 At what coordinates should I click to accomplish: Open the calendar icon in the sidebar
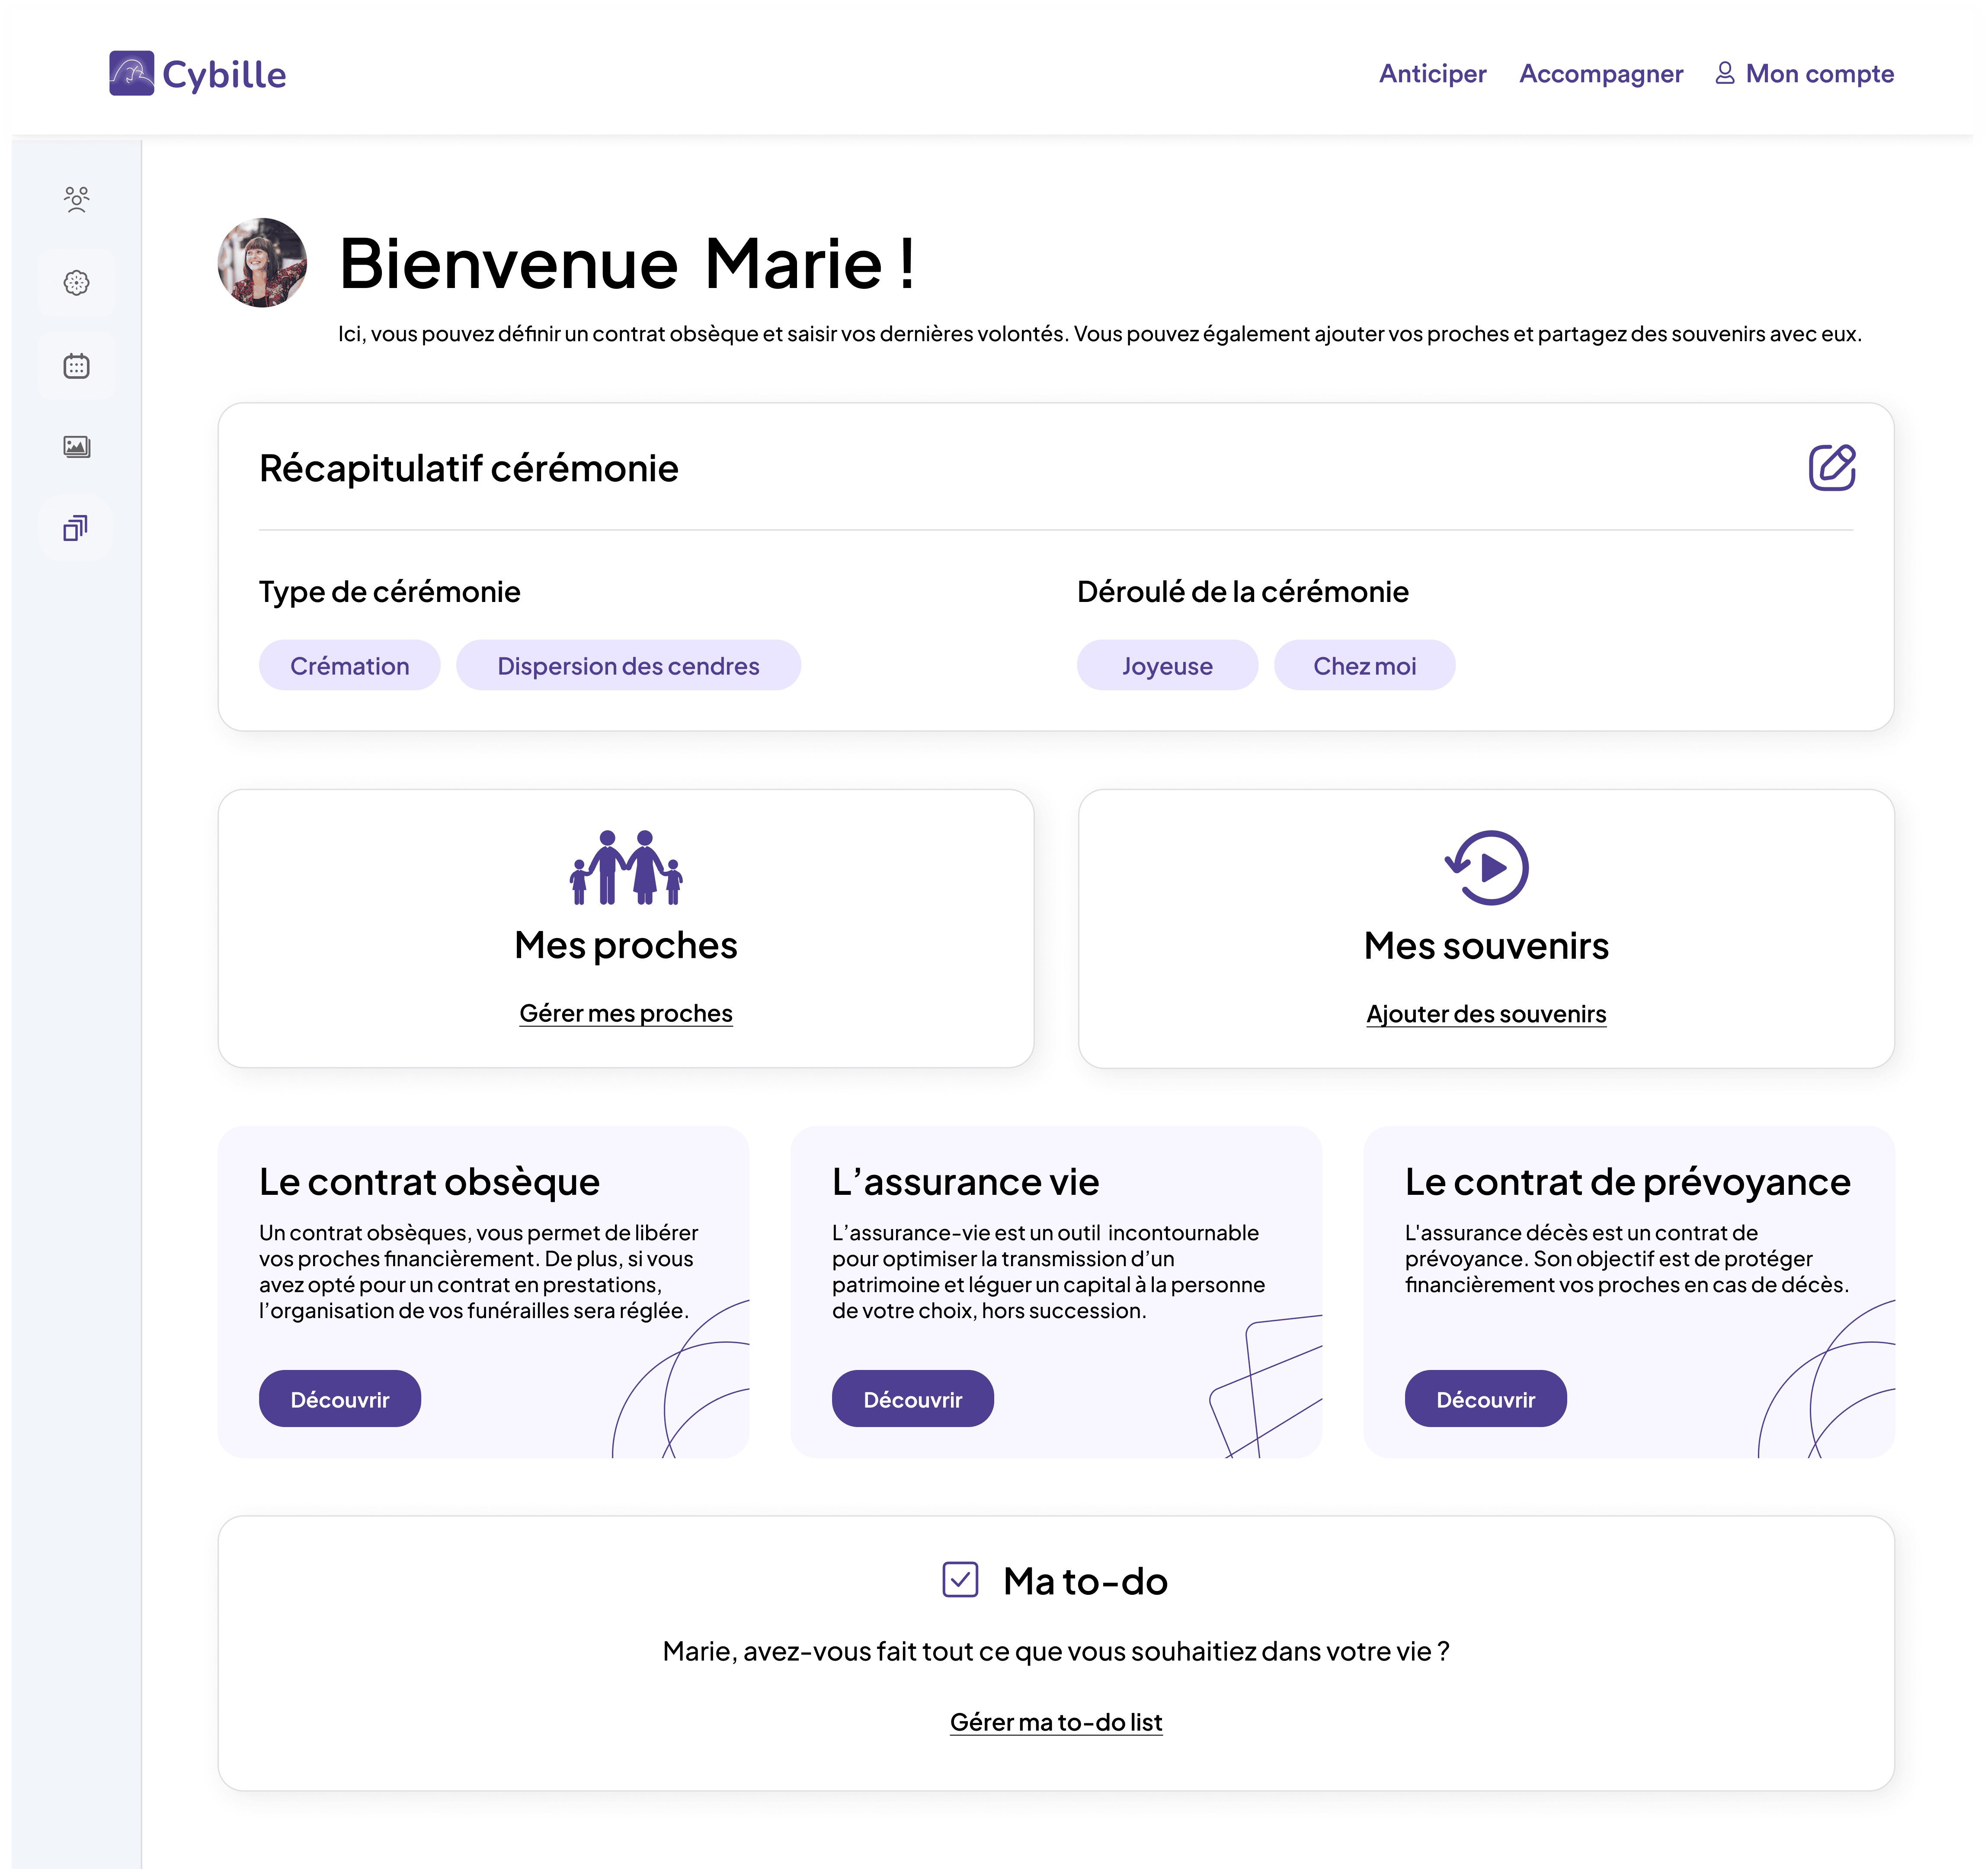pyautogui.click(x=76, y=364)
